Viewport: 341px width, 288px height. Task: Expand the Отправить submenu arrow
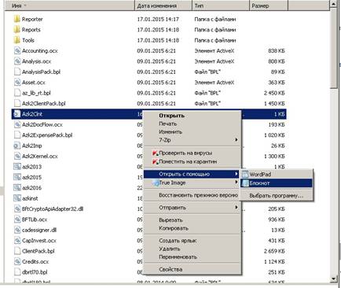pos(236,207)
